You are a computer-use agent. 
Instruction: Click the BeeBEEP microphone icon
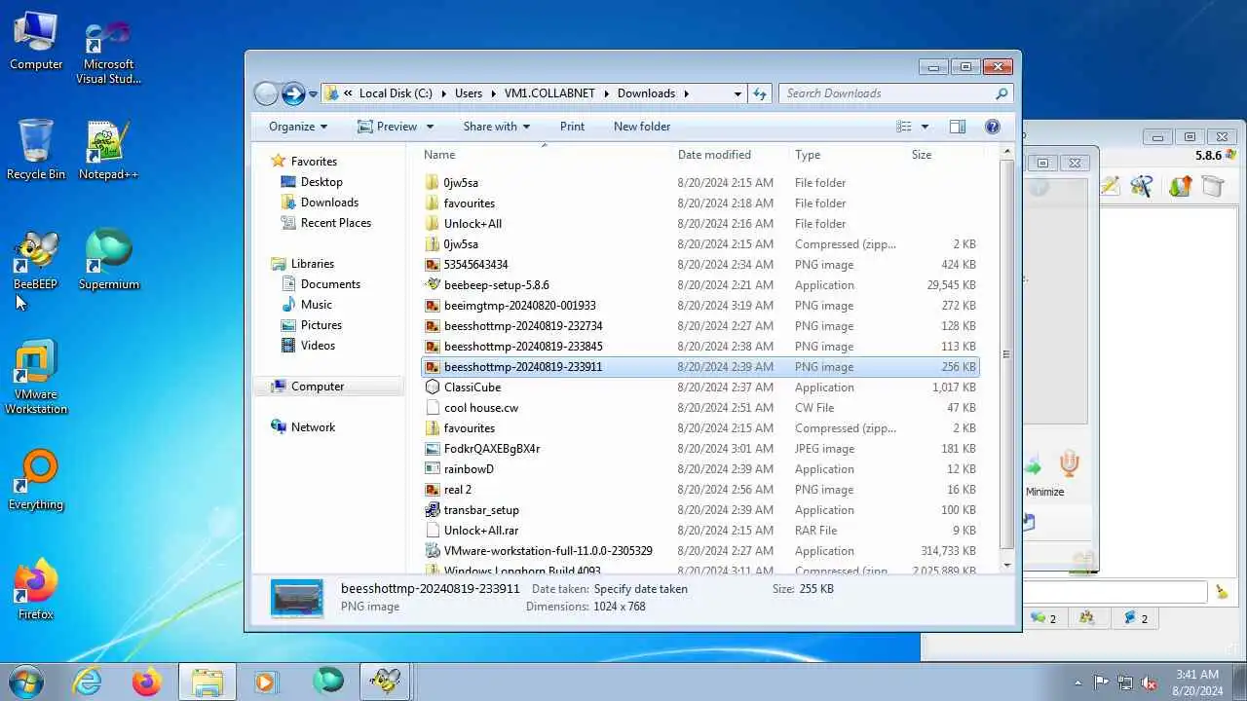coord(1069,463)
